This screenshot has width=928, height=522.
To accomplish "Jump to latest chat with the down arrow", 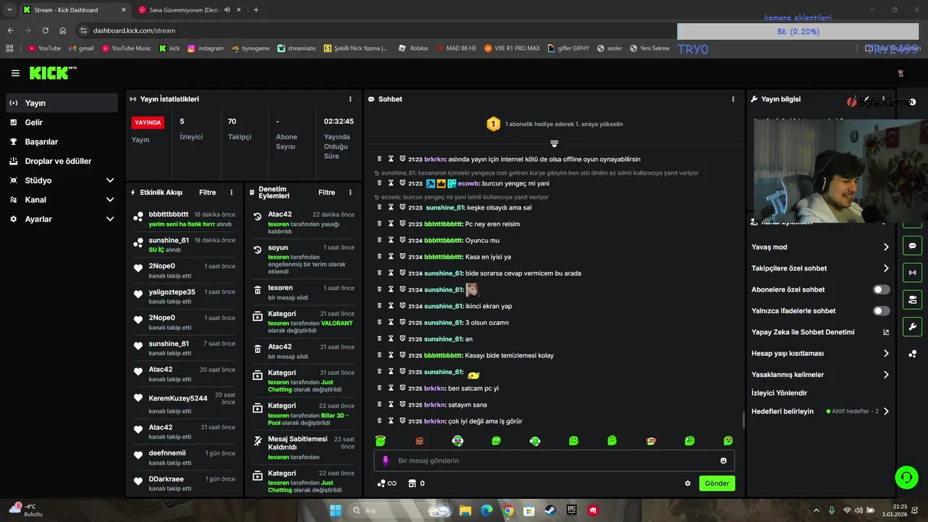I will pyautogui.click(x=554, y=144).
